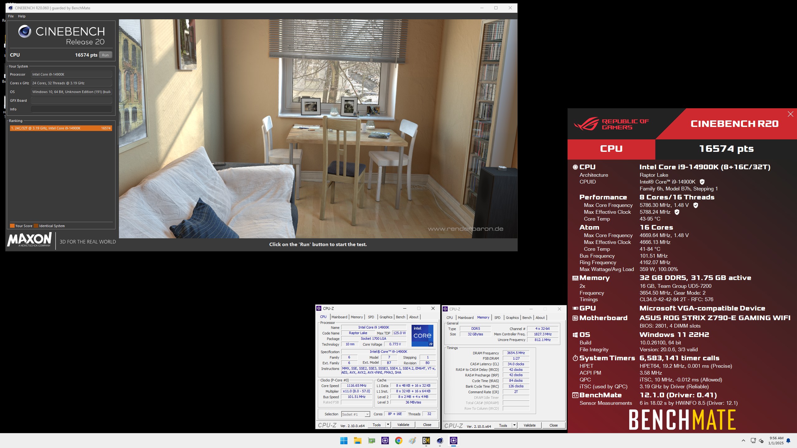Switch to BenchMate via BM taskbar icon
The width and height of the screenshot is (797, 448).
click(x=426, y=441)
